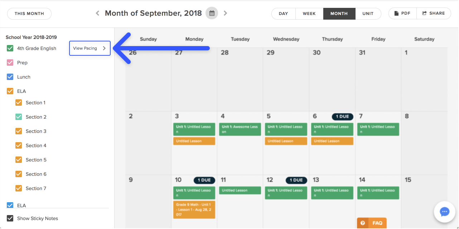Open Awesome Lesson on Tuesday 4
This screenshot has width=459, height=229.
point(240,129)
